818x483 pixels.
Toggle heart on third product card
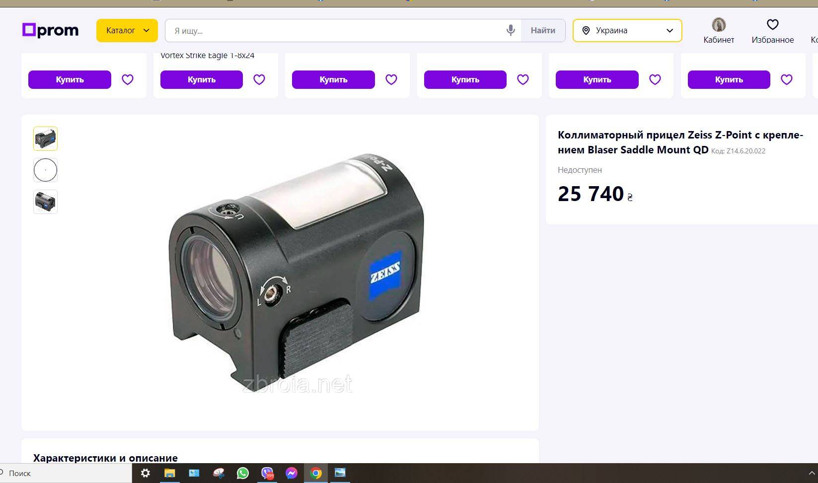click(x=391, y=79)
